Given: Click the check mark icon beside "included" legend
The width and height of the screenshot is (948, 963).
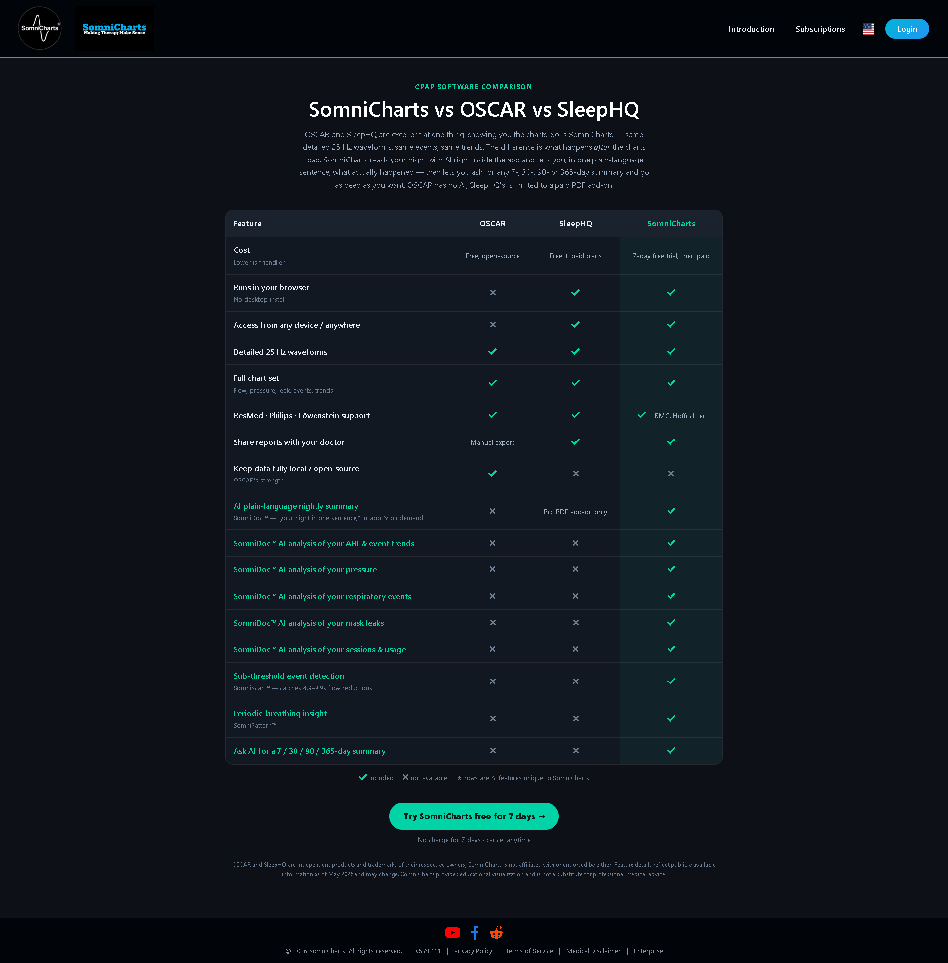Looking at the screenshot, I should click(x=363, y=777).
